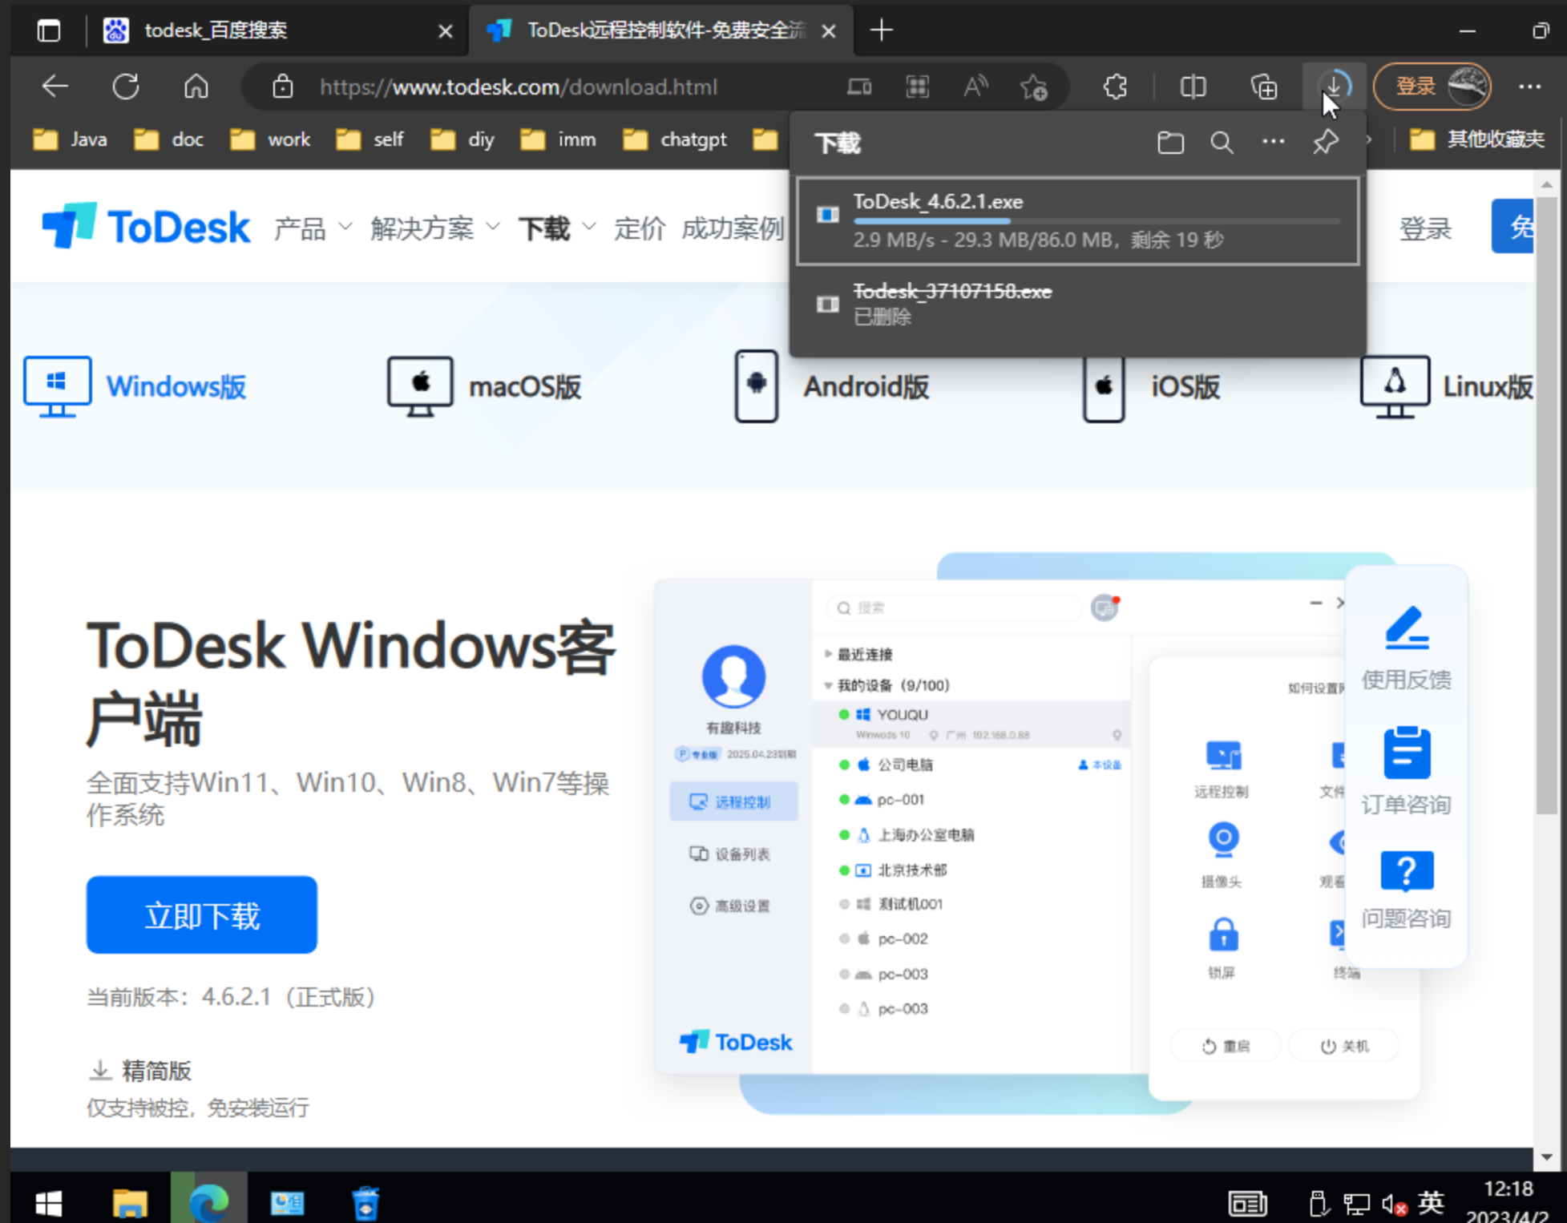Image resolution: width=1567 pixels, height=1223 pixels.
Task: Open Recycle Bin icon in taskbar
Action: (365, 1202)
